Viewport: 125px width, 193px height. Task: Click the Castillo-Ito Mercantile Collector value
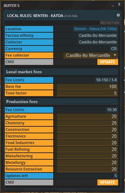(98, 42)
